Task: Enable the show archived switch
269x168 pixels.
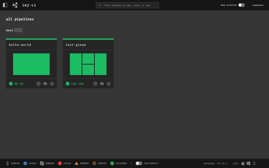Action: tap(241, 5)
